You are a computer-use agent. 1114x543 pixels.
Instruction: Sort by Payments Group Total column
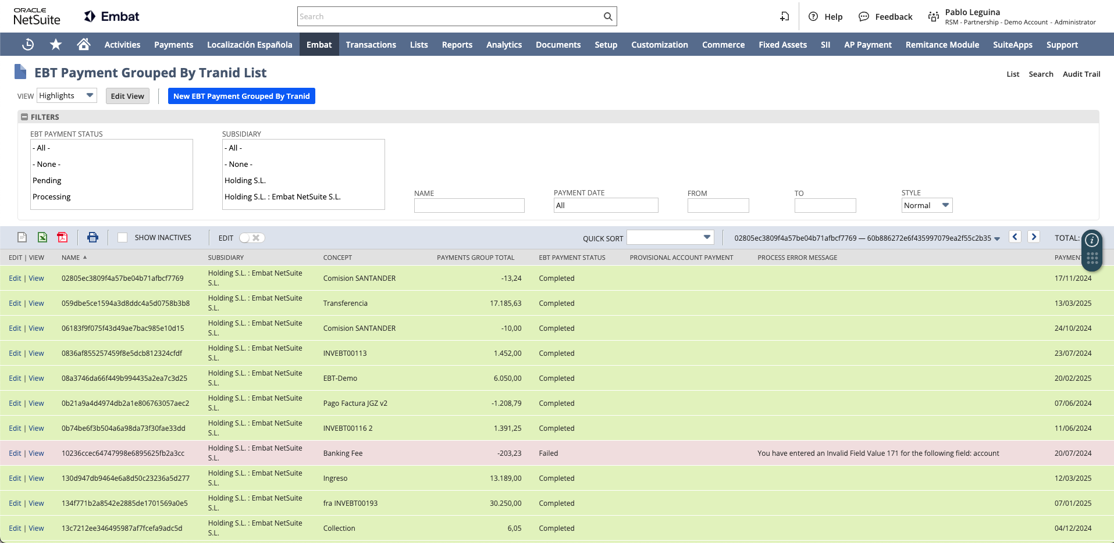tap(475, 258)
